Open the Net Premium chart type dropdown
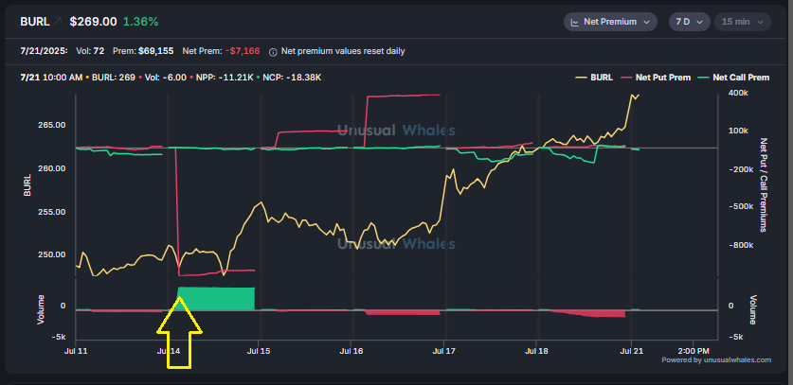793x385 pixels. (x=610, y=22)
